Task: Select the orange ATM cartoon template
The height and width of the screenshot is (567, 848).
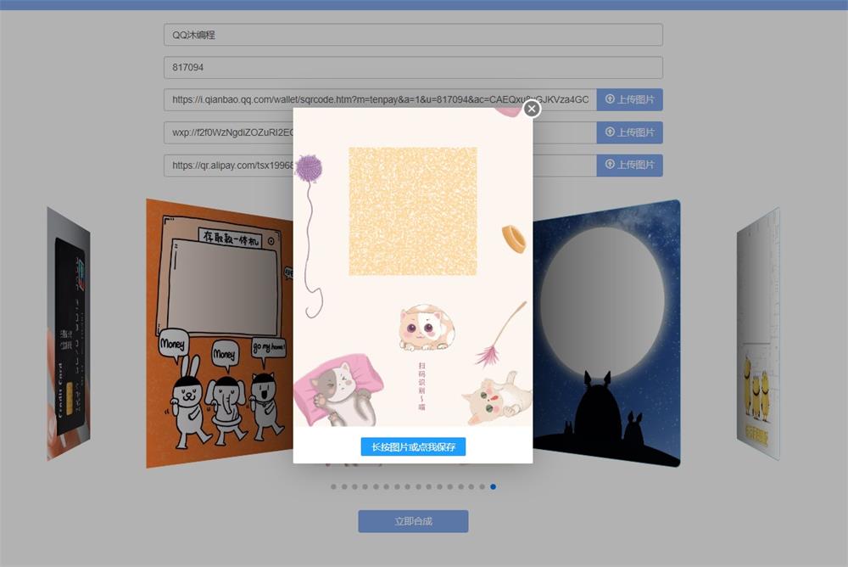Action: (220, 334)
